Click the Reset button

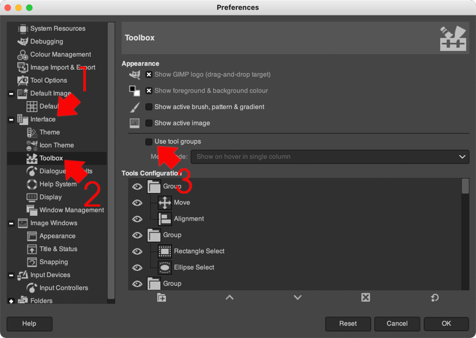coord(348,324)
